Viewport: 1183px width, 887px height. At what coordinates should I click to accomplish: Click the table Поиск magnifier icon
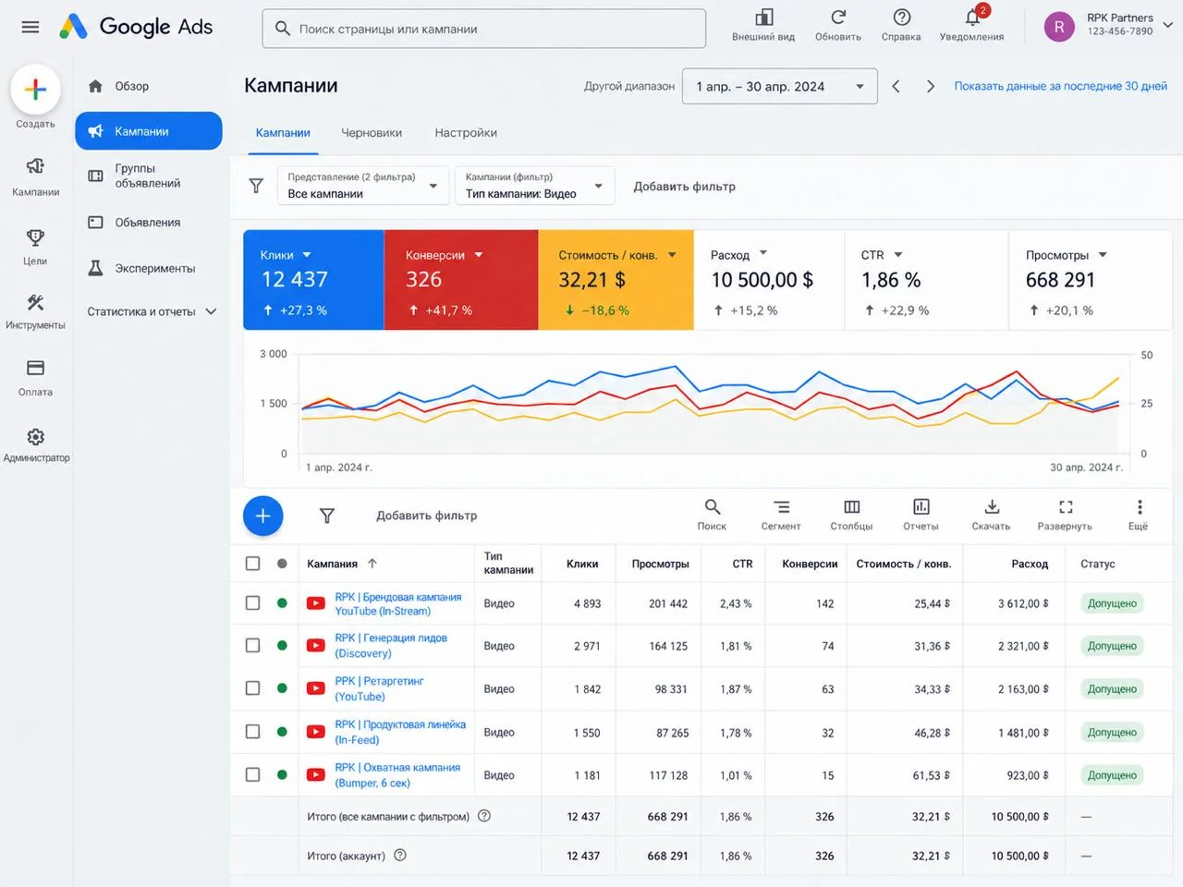[712, 506]
